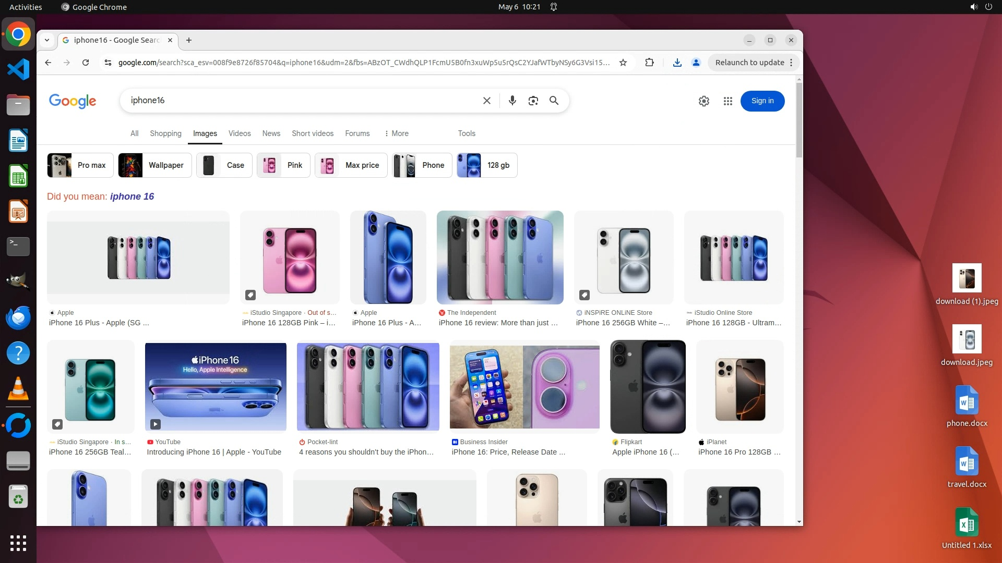Open Google apps grid icon
The width and height of the screenshot is (1002, 563).
coord(727,101)
